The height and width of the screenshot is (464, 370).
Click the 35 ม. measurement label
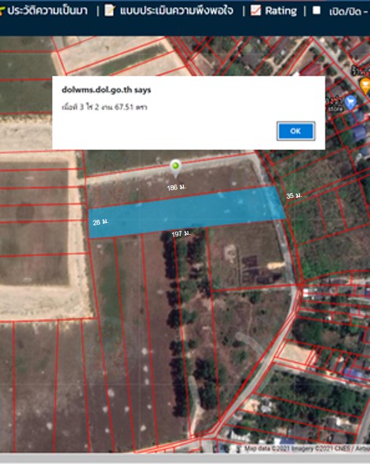click(x=294, y=195)
